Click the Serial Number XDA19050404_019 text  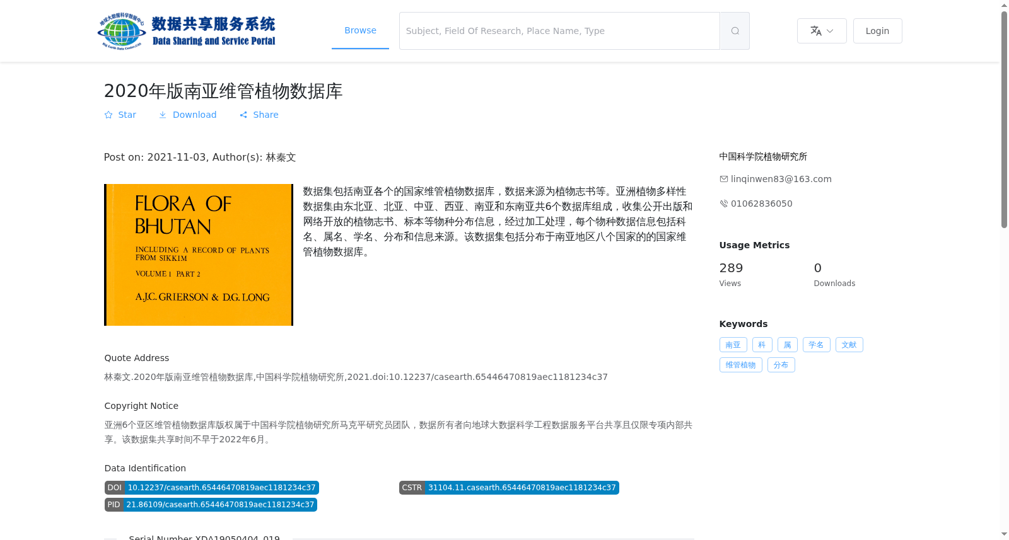tap(204, 537)
